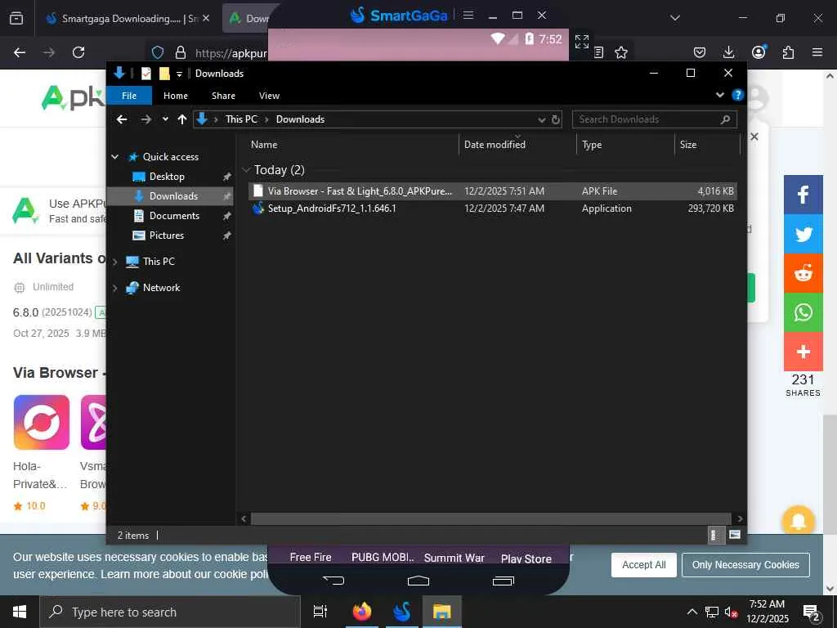
Task: Click the Firefox reload page button
Action: [x=78, y=52]
